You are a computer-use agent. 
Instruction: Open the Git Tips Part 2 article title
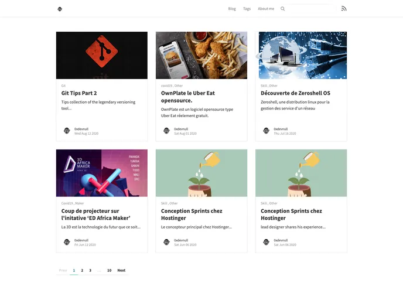79,93
